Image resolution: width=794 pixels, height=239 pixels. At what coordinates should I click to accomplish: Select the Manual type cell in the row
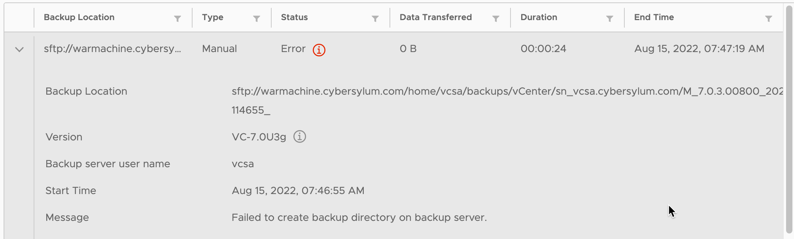pyautogui.click(x=219, y=49)
